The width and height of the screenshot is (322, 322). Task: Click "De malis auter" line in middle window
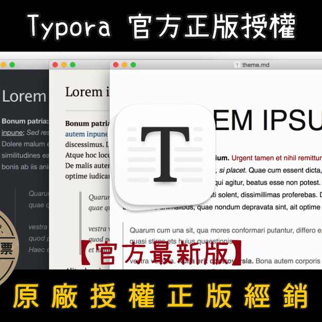87,165
